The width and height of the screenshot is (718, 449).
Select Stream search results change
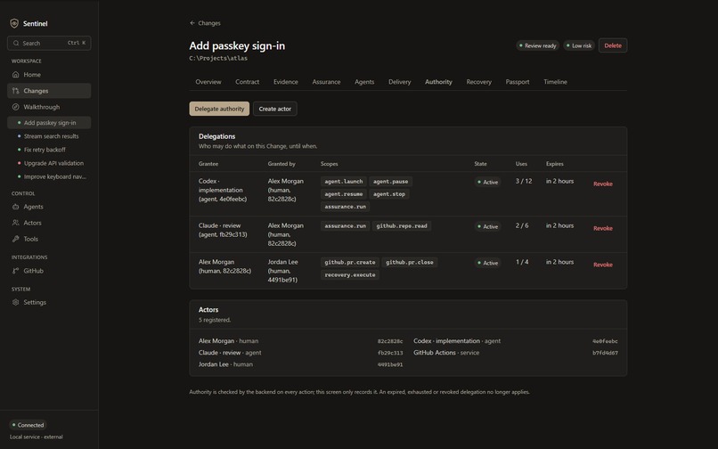click(49, 136)
